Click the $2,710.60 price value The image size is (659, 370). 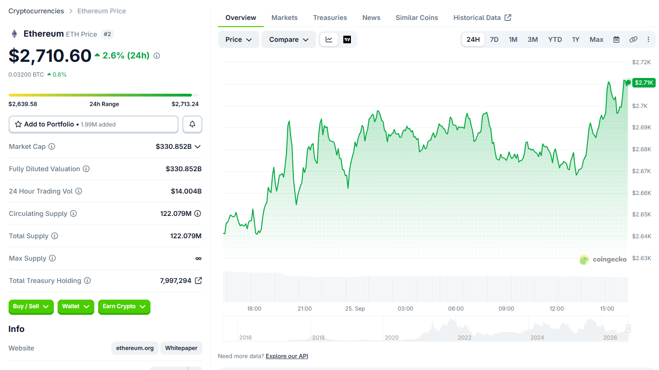50,56
